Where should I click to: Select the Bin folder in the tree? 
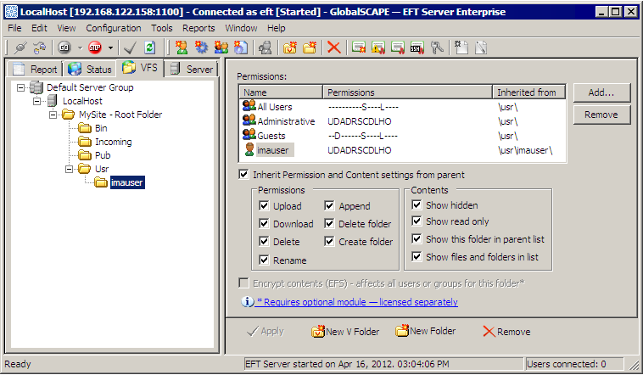tap(101, 128)
